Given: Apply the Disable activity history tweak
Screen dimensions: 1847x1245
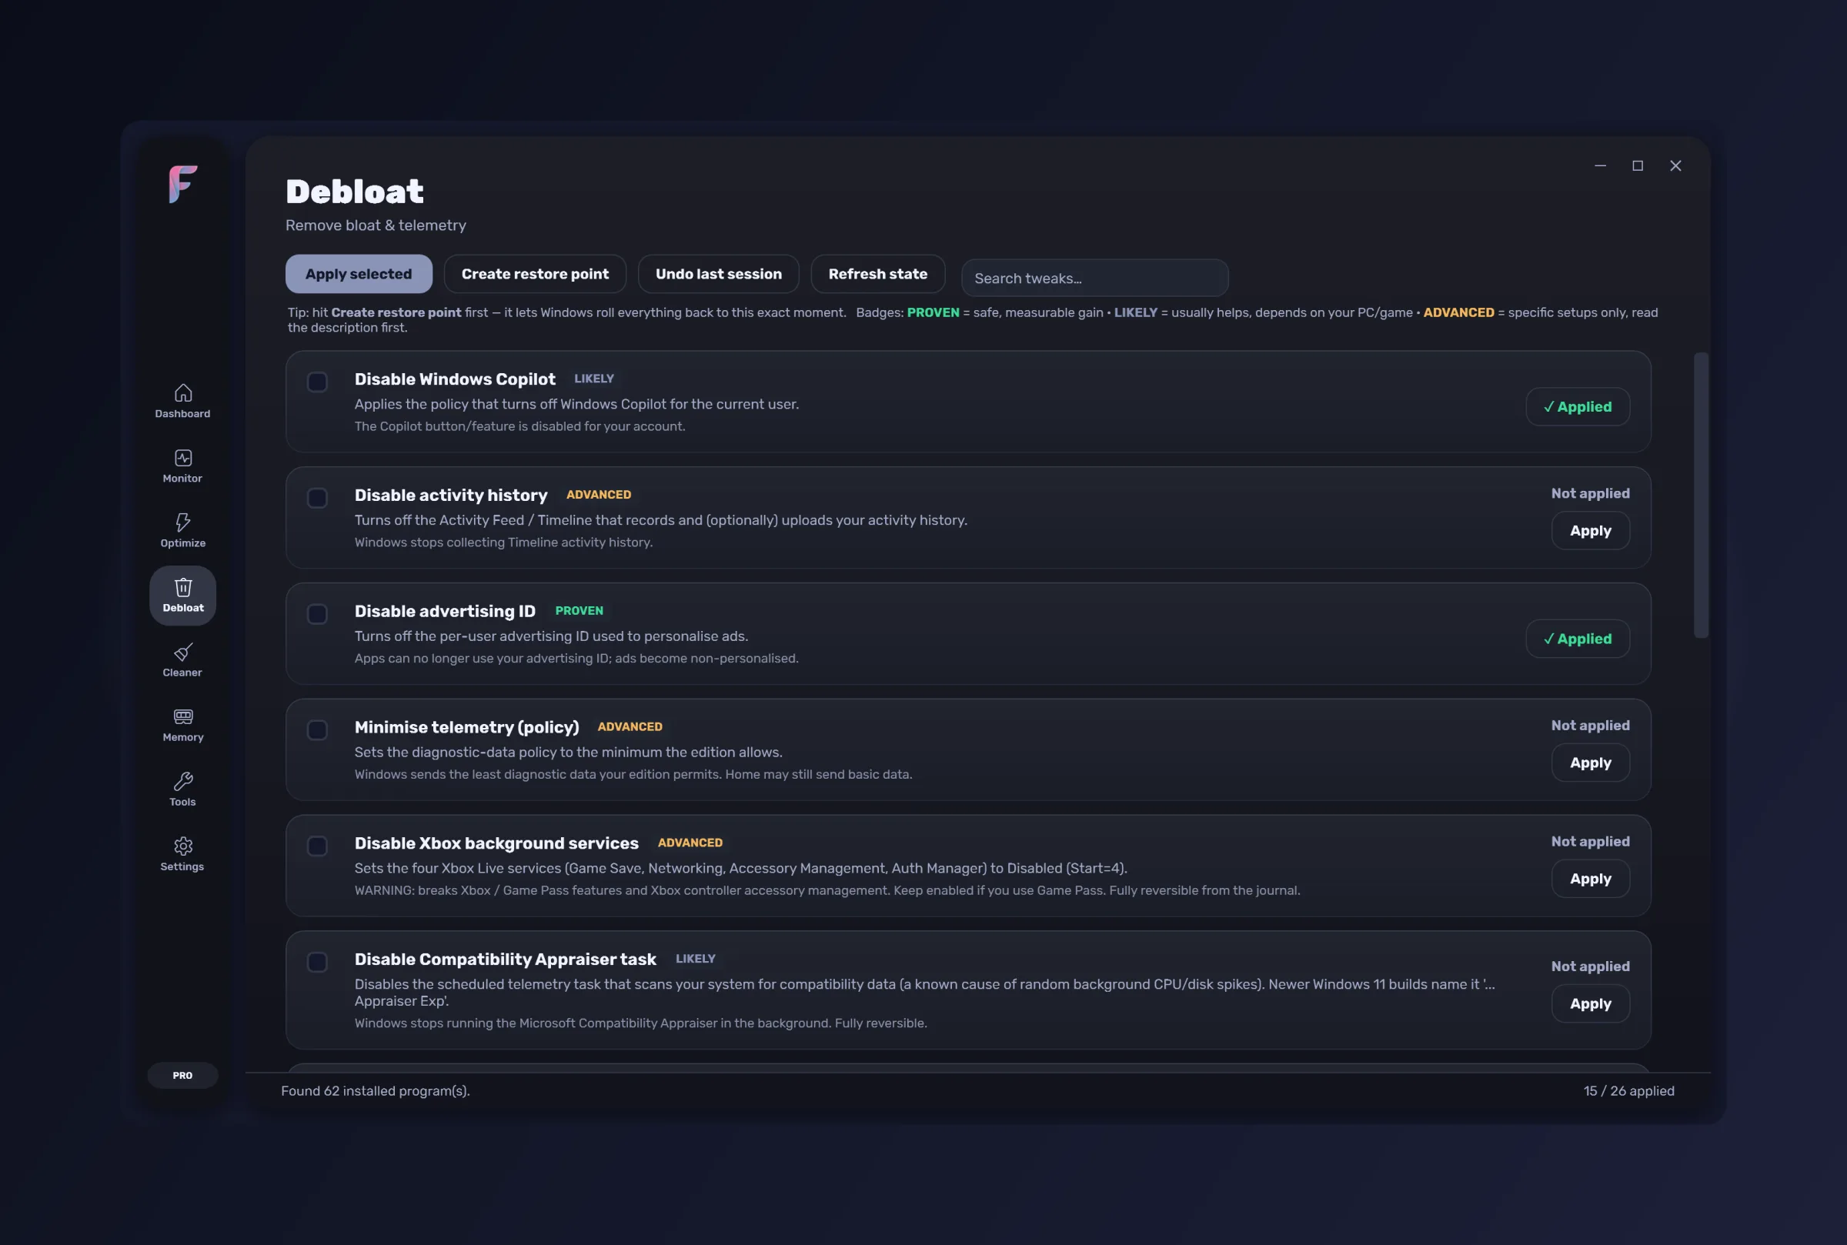Looking at the screenshot, I should pyautogui.click(x=1591, y=530).
